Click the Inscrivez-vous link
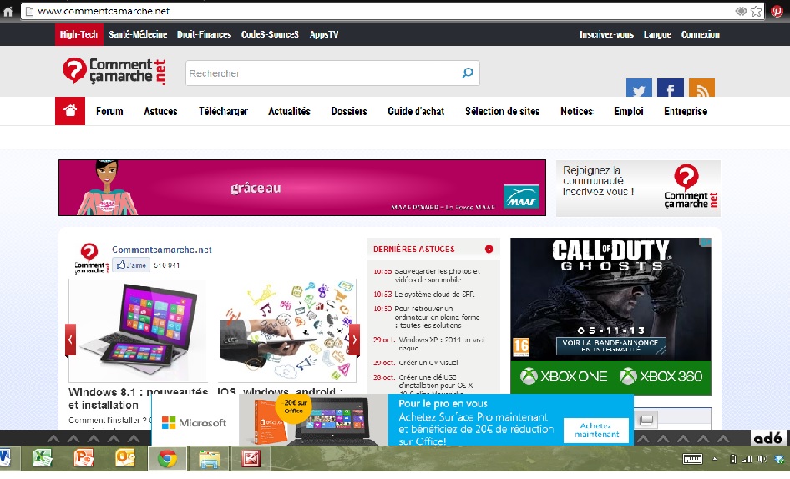Viewport: 790px width, 479px height. pos(606,34)
